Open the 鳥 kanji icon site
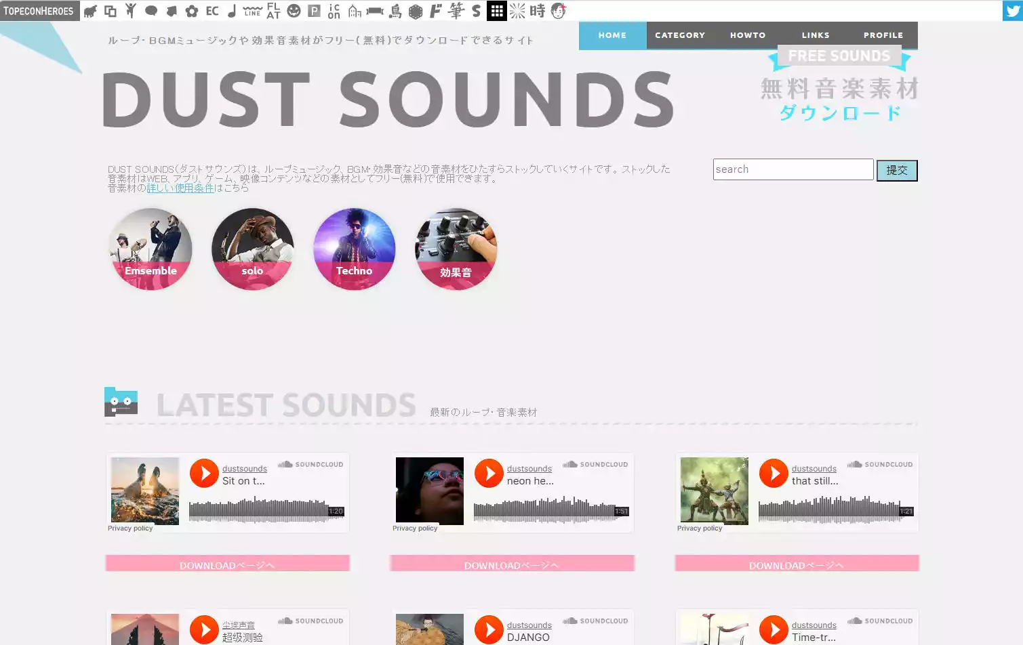The width and height of the screenshot is (1023, 645). pyautogui.click(x=395, y=11)
